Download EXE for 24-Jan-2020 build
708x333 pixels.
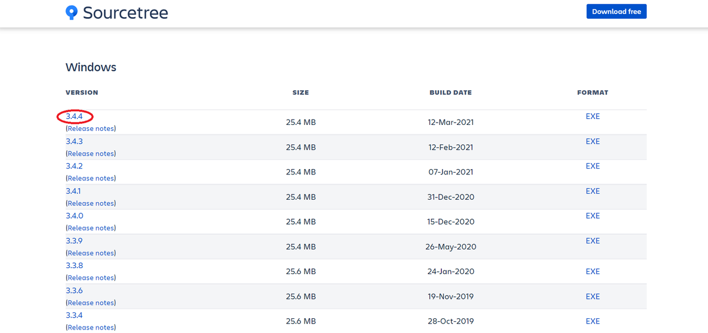tap(592, 272)
